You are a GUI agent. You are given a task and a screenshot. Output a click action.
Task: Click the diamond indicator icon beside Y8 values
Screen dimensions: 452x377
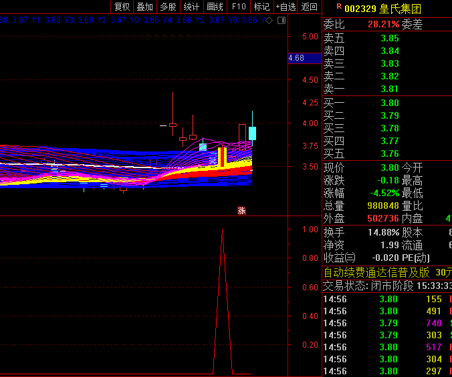coord(269,20)
